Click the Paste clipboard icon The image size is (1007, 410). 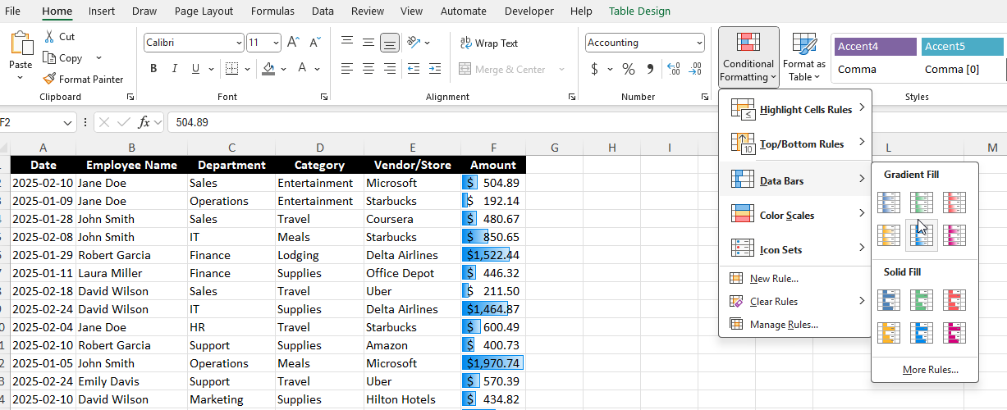[x=21, y=44]
